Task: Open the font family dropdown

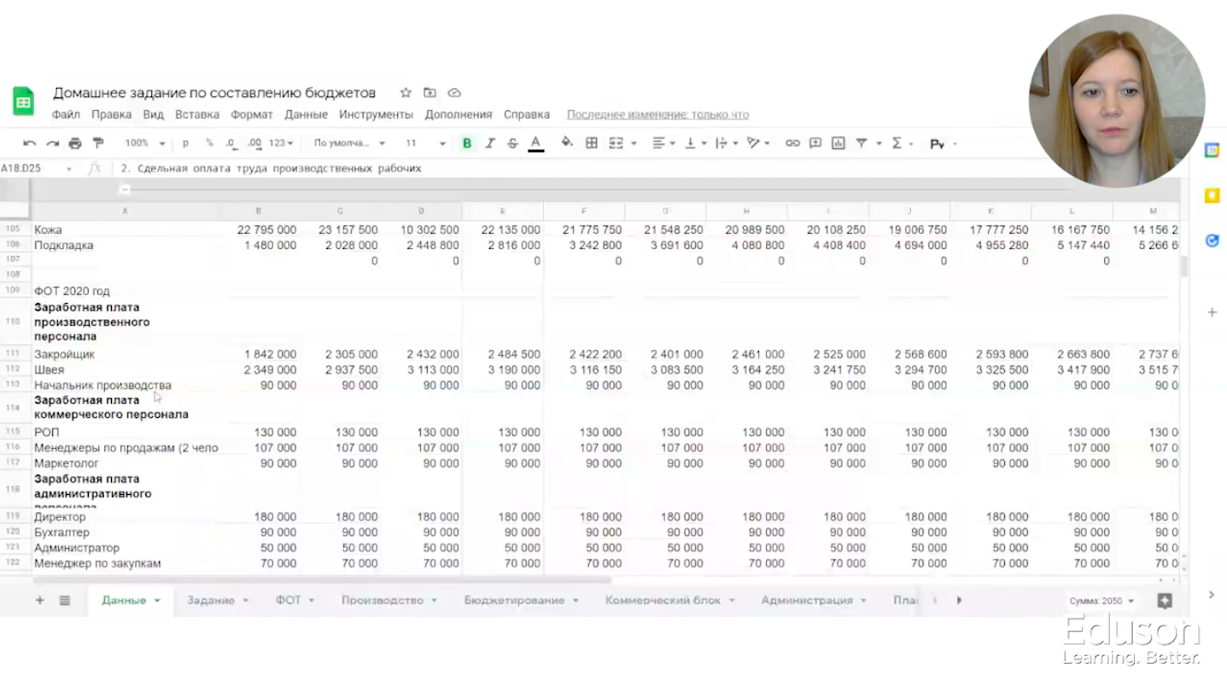Action: [x=349, y=143]
